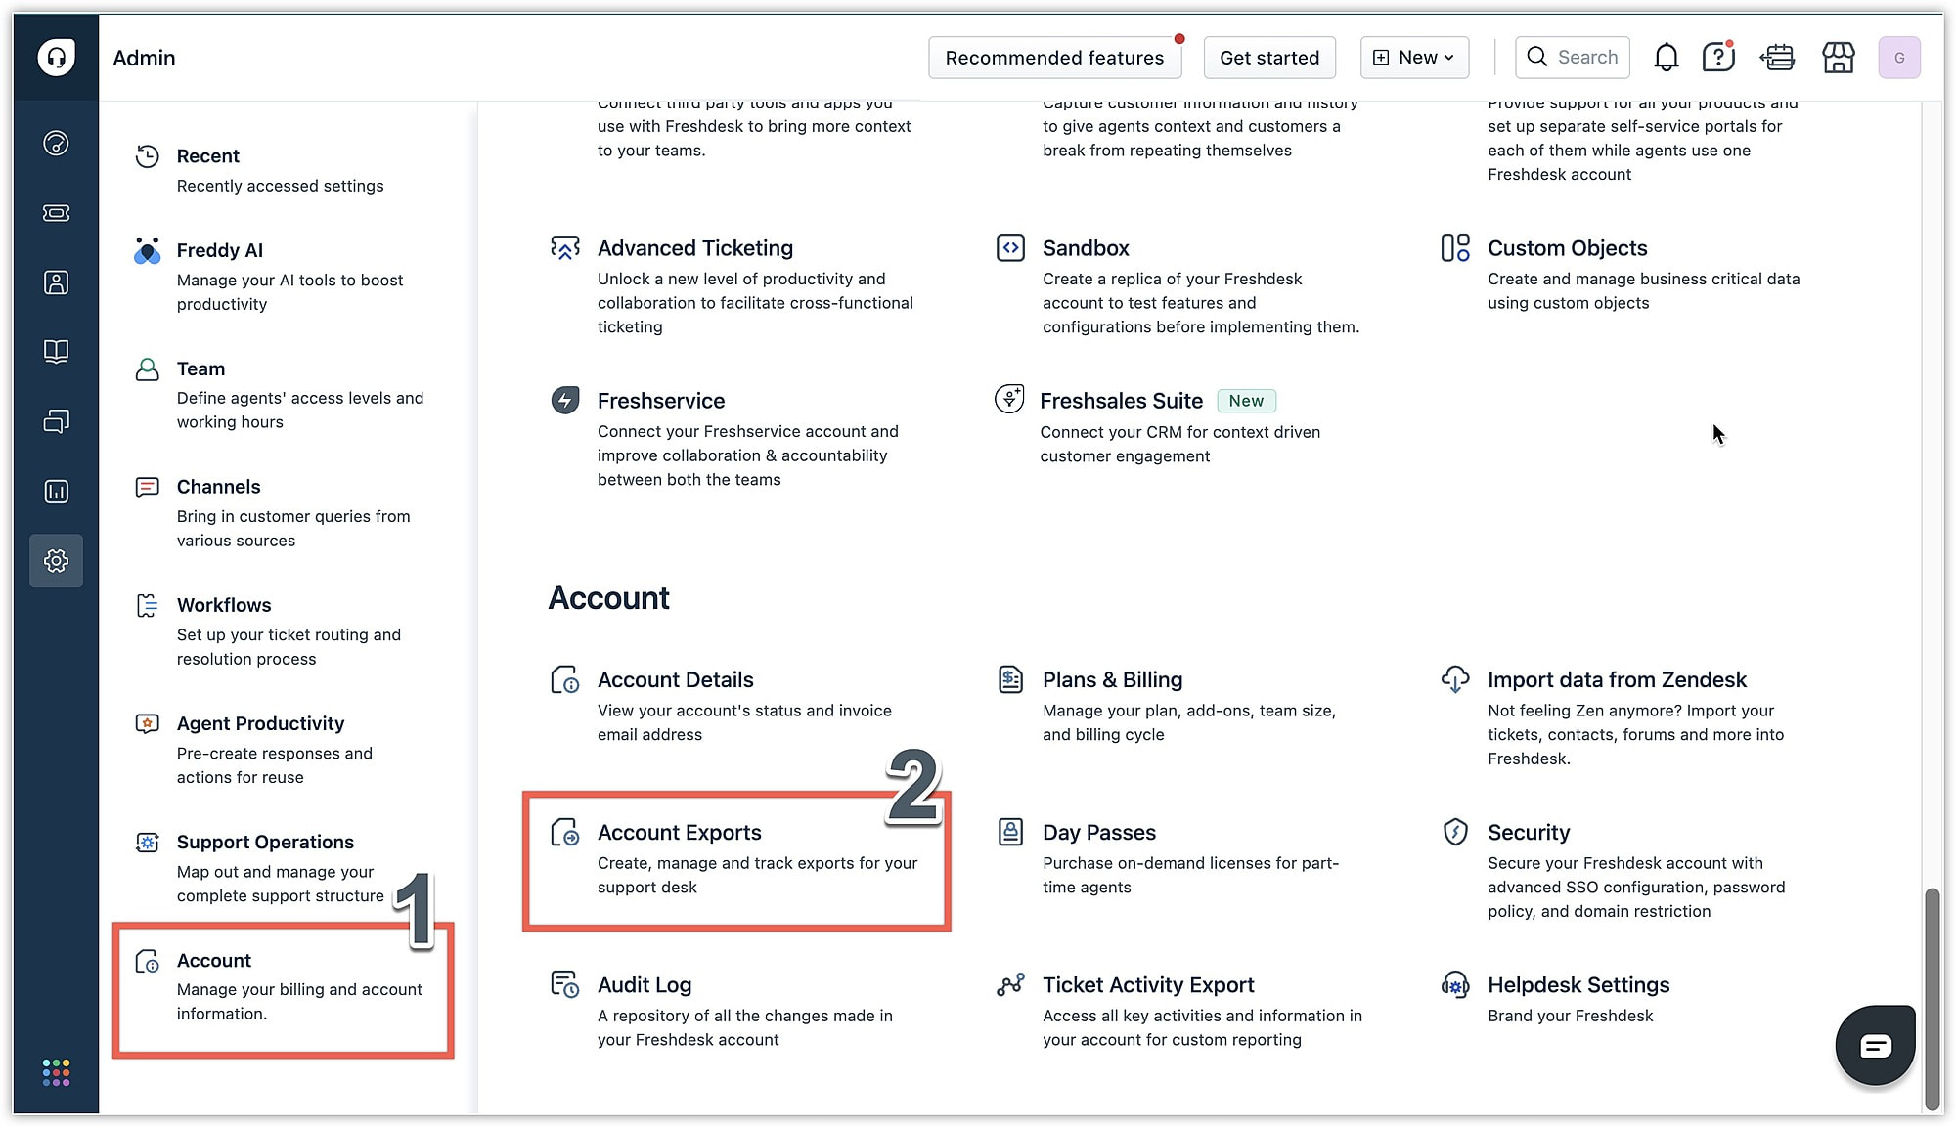The height and width of the screenshot is (1127, 1956).
Task: Open the Account Exports link
Action: point(679,833)
